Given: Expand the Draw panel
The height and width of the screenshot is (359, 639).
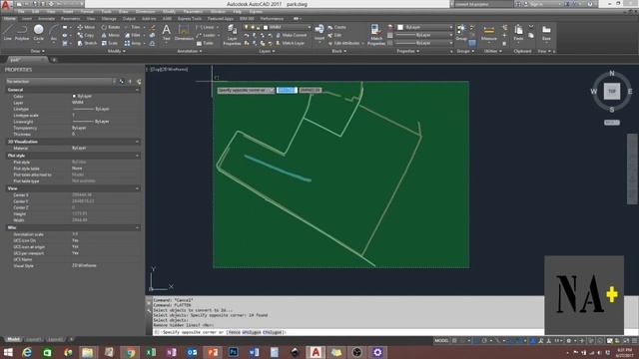Looking at the screenshot, I should pos(38,51).
